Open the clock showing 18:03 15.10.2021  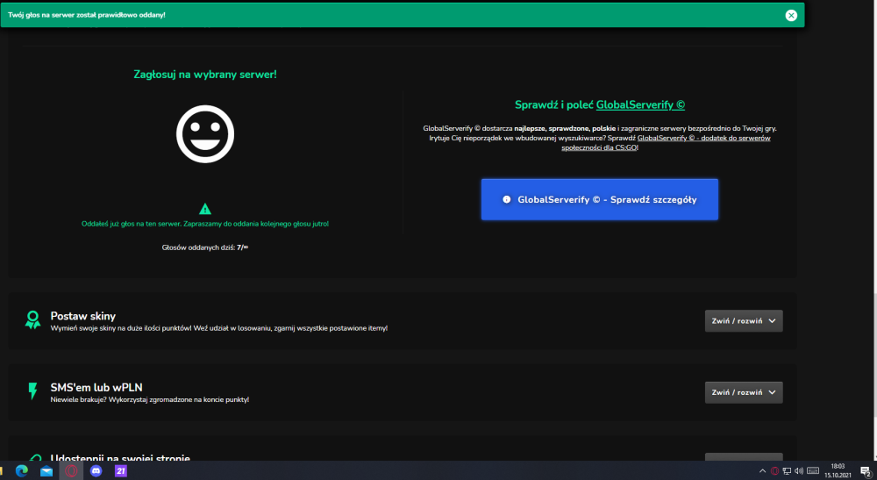tap(838, 470)
